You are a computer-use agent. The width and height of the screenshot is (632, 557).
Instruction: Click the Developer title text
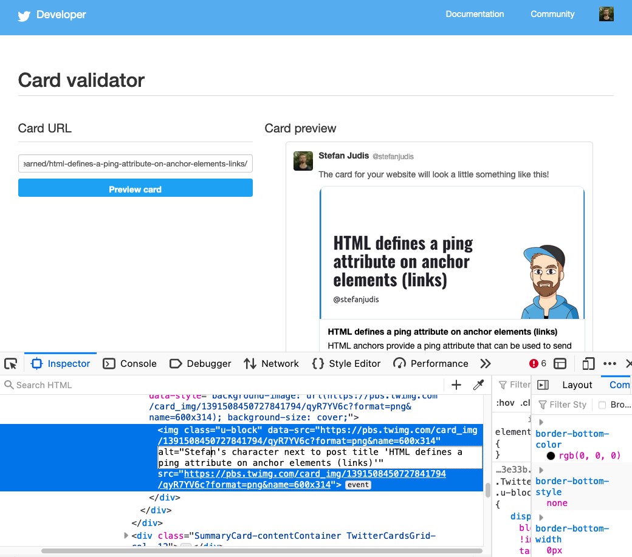click(x=61, y=15)
